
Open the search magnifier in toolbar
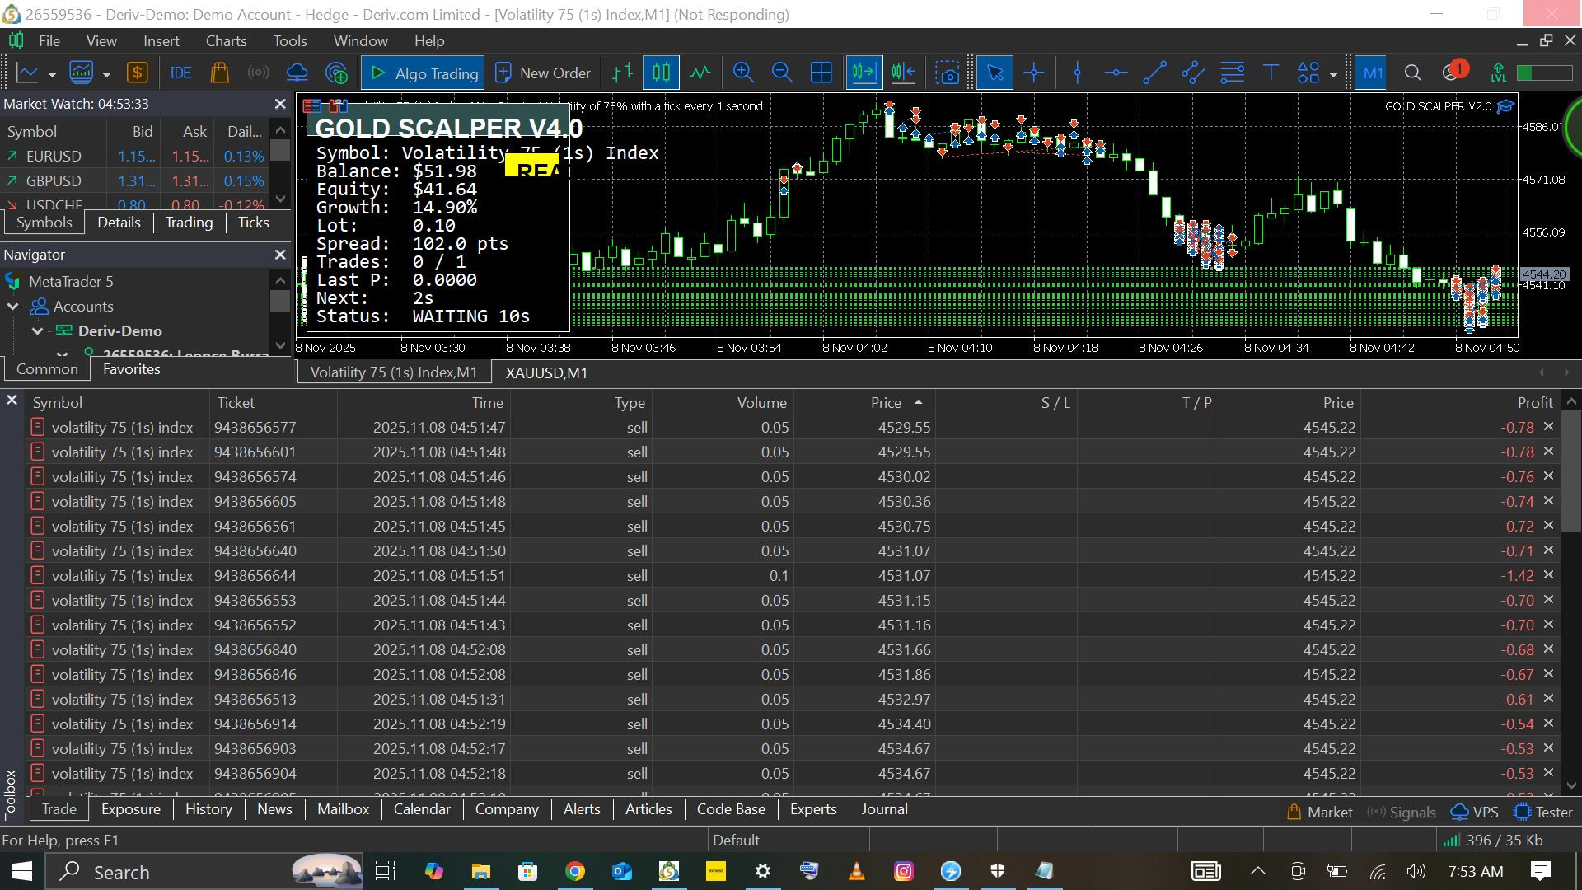(x=1412, y=73)
